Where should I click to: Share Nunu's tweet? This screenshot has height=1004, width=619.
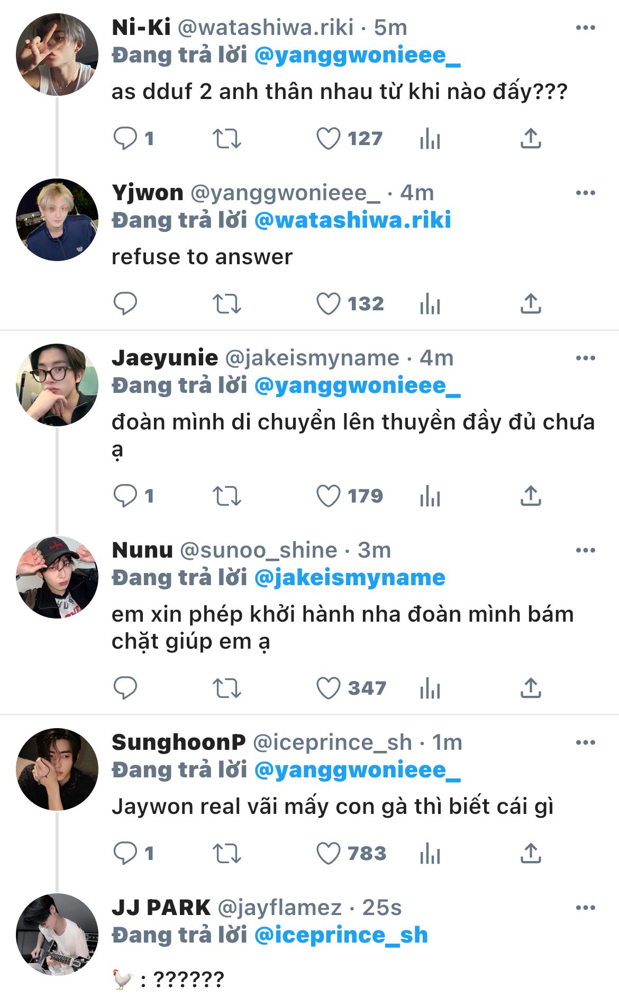pos(531,688)
